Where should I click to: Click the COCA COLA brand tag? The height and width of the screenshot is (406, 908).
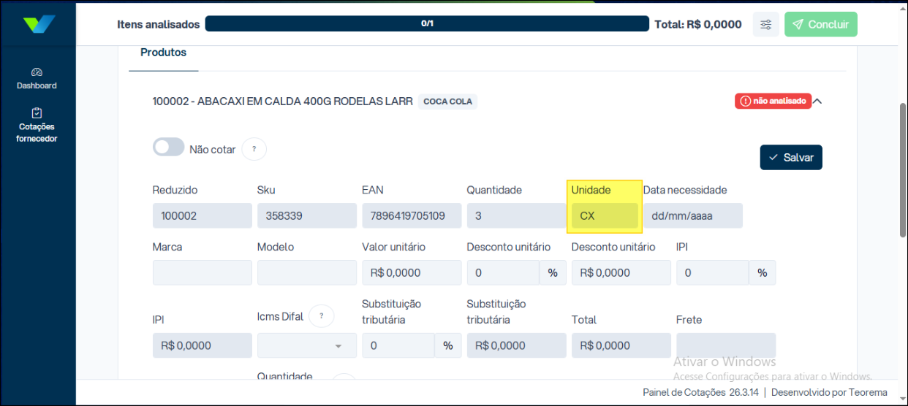point(447,101)
